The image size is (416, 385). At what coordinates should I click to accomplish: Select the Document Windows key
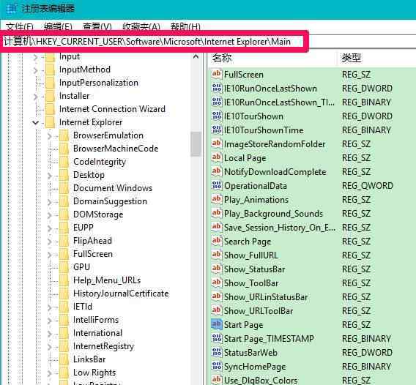click(x=113, y=188)
